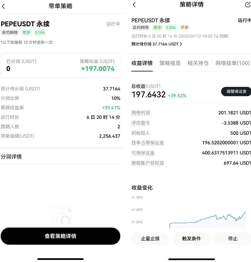
Task: Tap the PEPEUSDT 永续 title on the right screen
Action: click(151, 20)
